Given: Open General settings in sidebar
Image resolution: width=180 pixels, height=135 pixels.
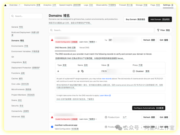Looking at the screenshot, I should (x=17, y=27).
